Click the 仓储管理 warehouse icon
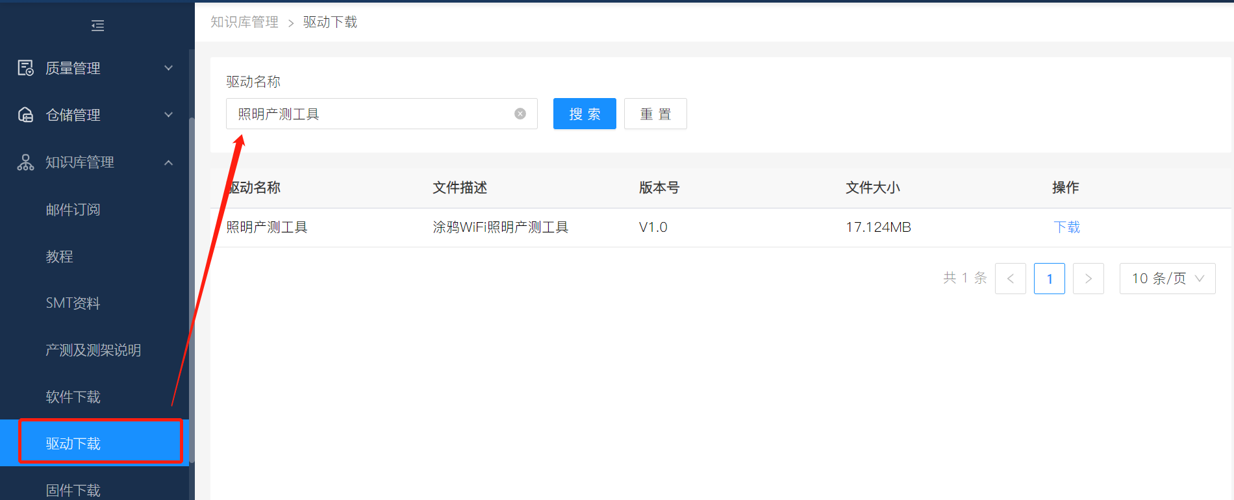1234x500 pixels. [x=25, y=115]
